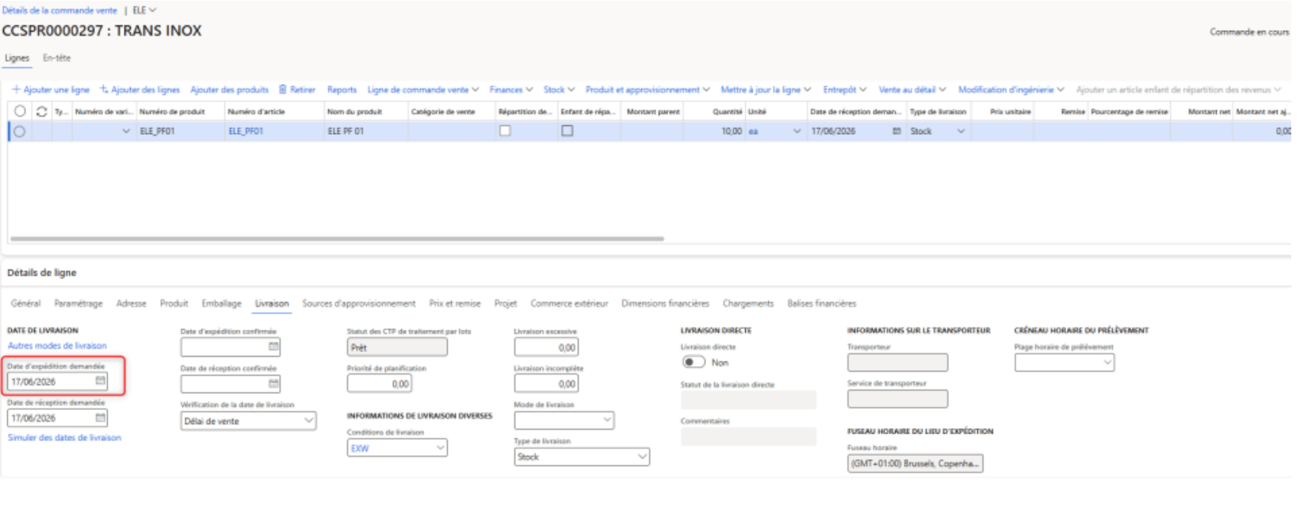Toggle the Livraison directe switch
Image resolution: width=1300 pixels, height=509 pixels.
(694, 362)
